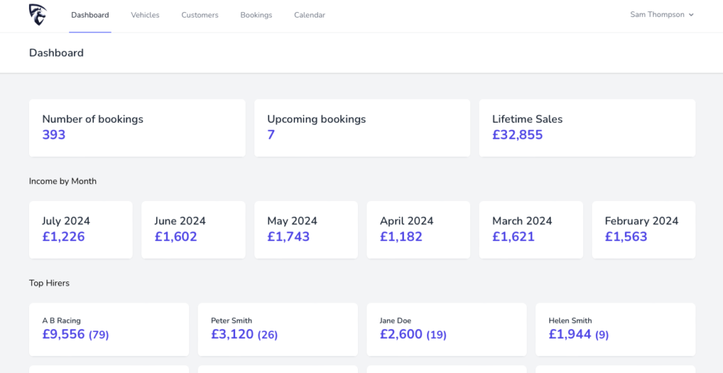Image resolution: width=723 pixels, height=373 pixels.
Task: Select the Calendar navigation tab
Action: point(309,16)
